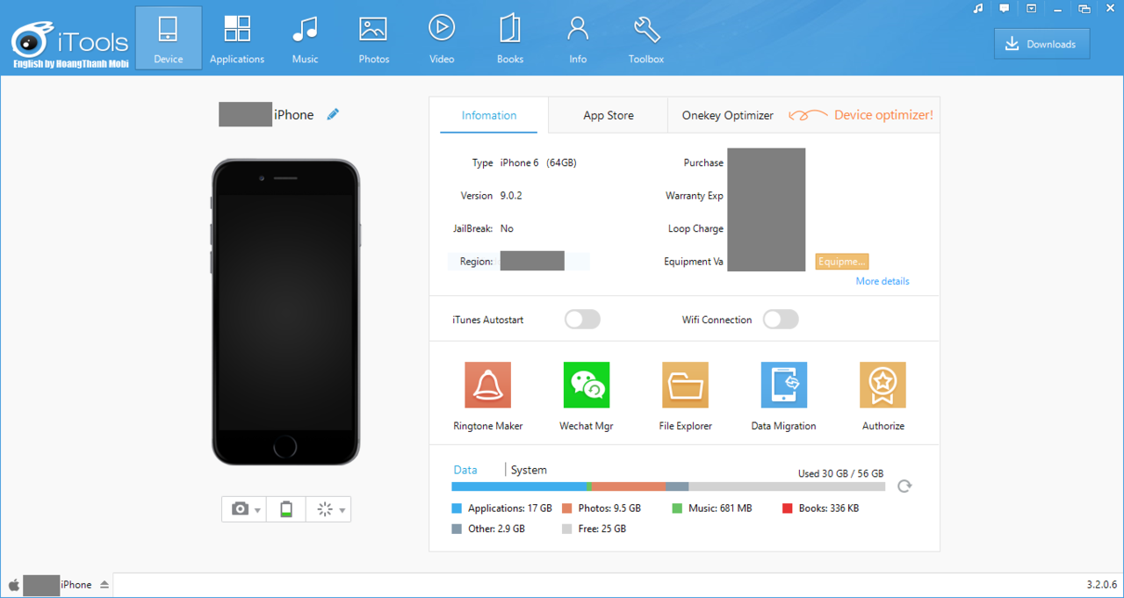
Task: Click the battery status icon
Action: (286, 509)
